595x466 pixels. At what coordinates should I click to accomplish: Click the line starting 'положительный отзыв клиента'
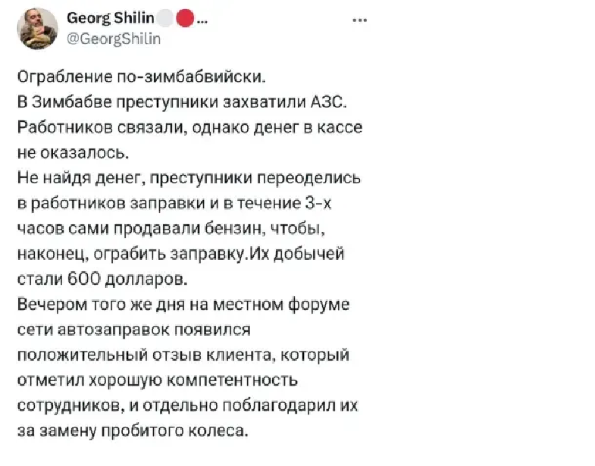click(x=183, y=355)
